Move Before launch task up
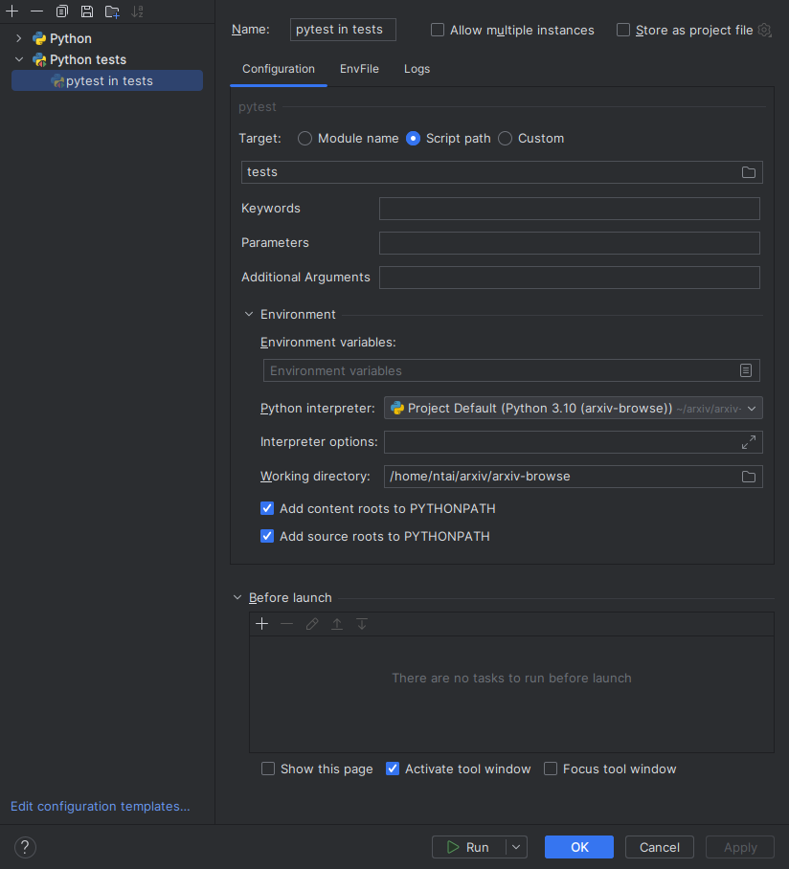The image size is (789, 869). tap(337, 624)
